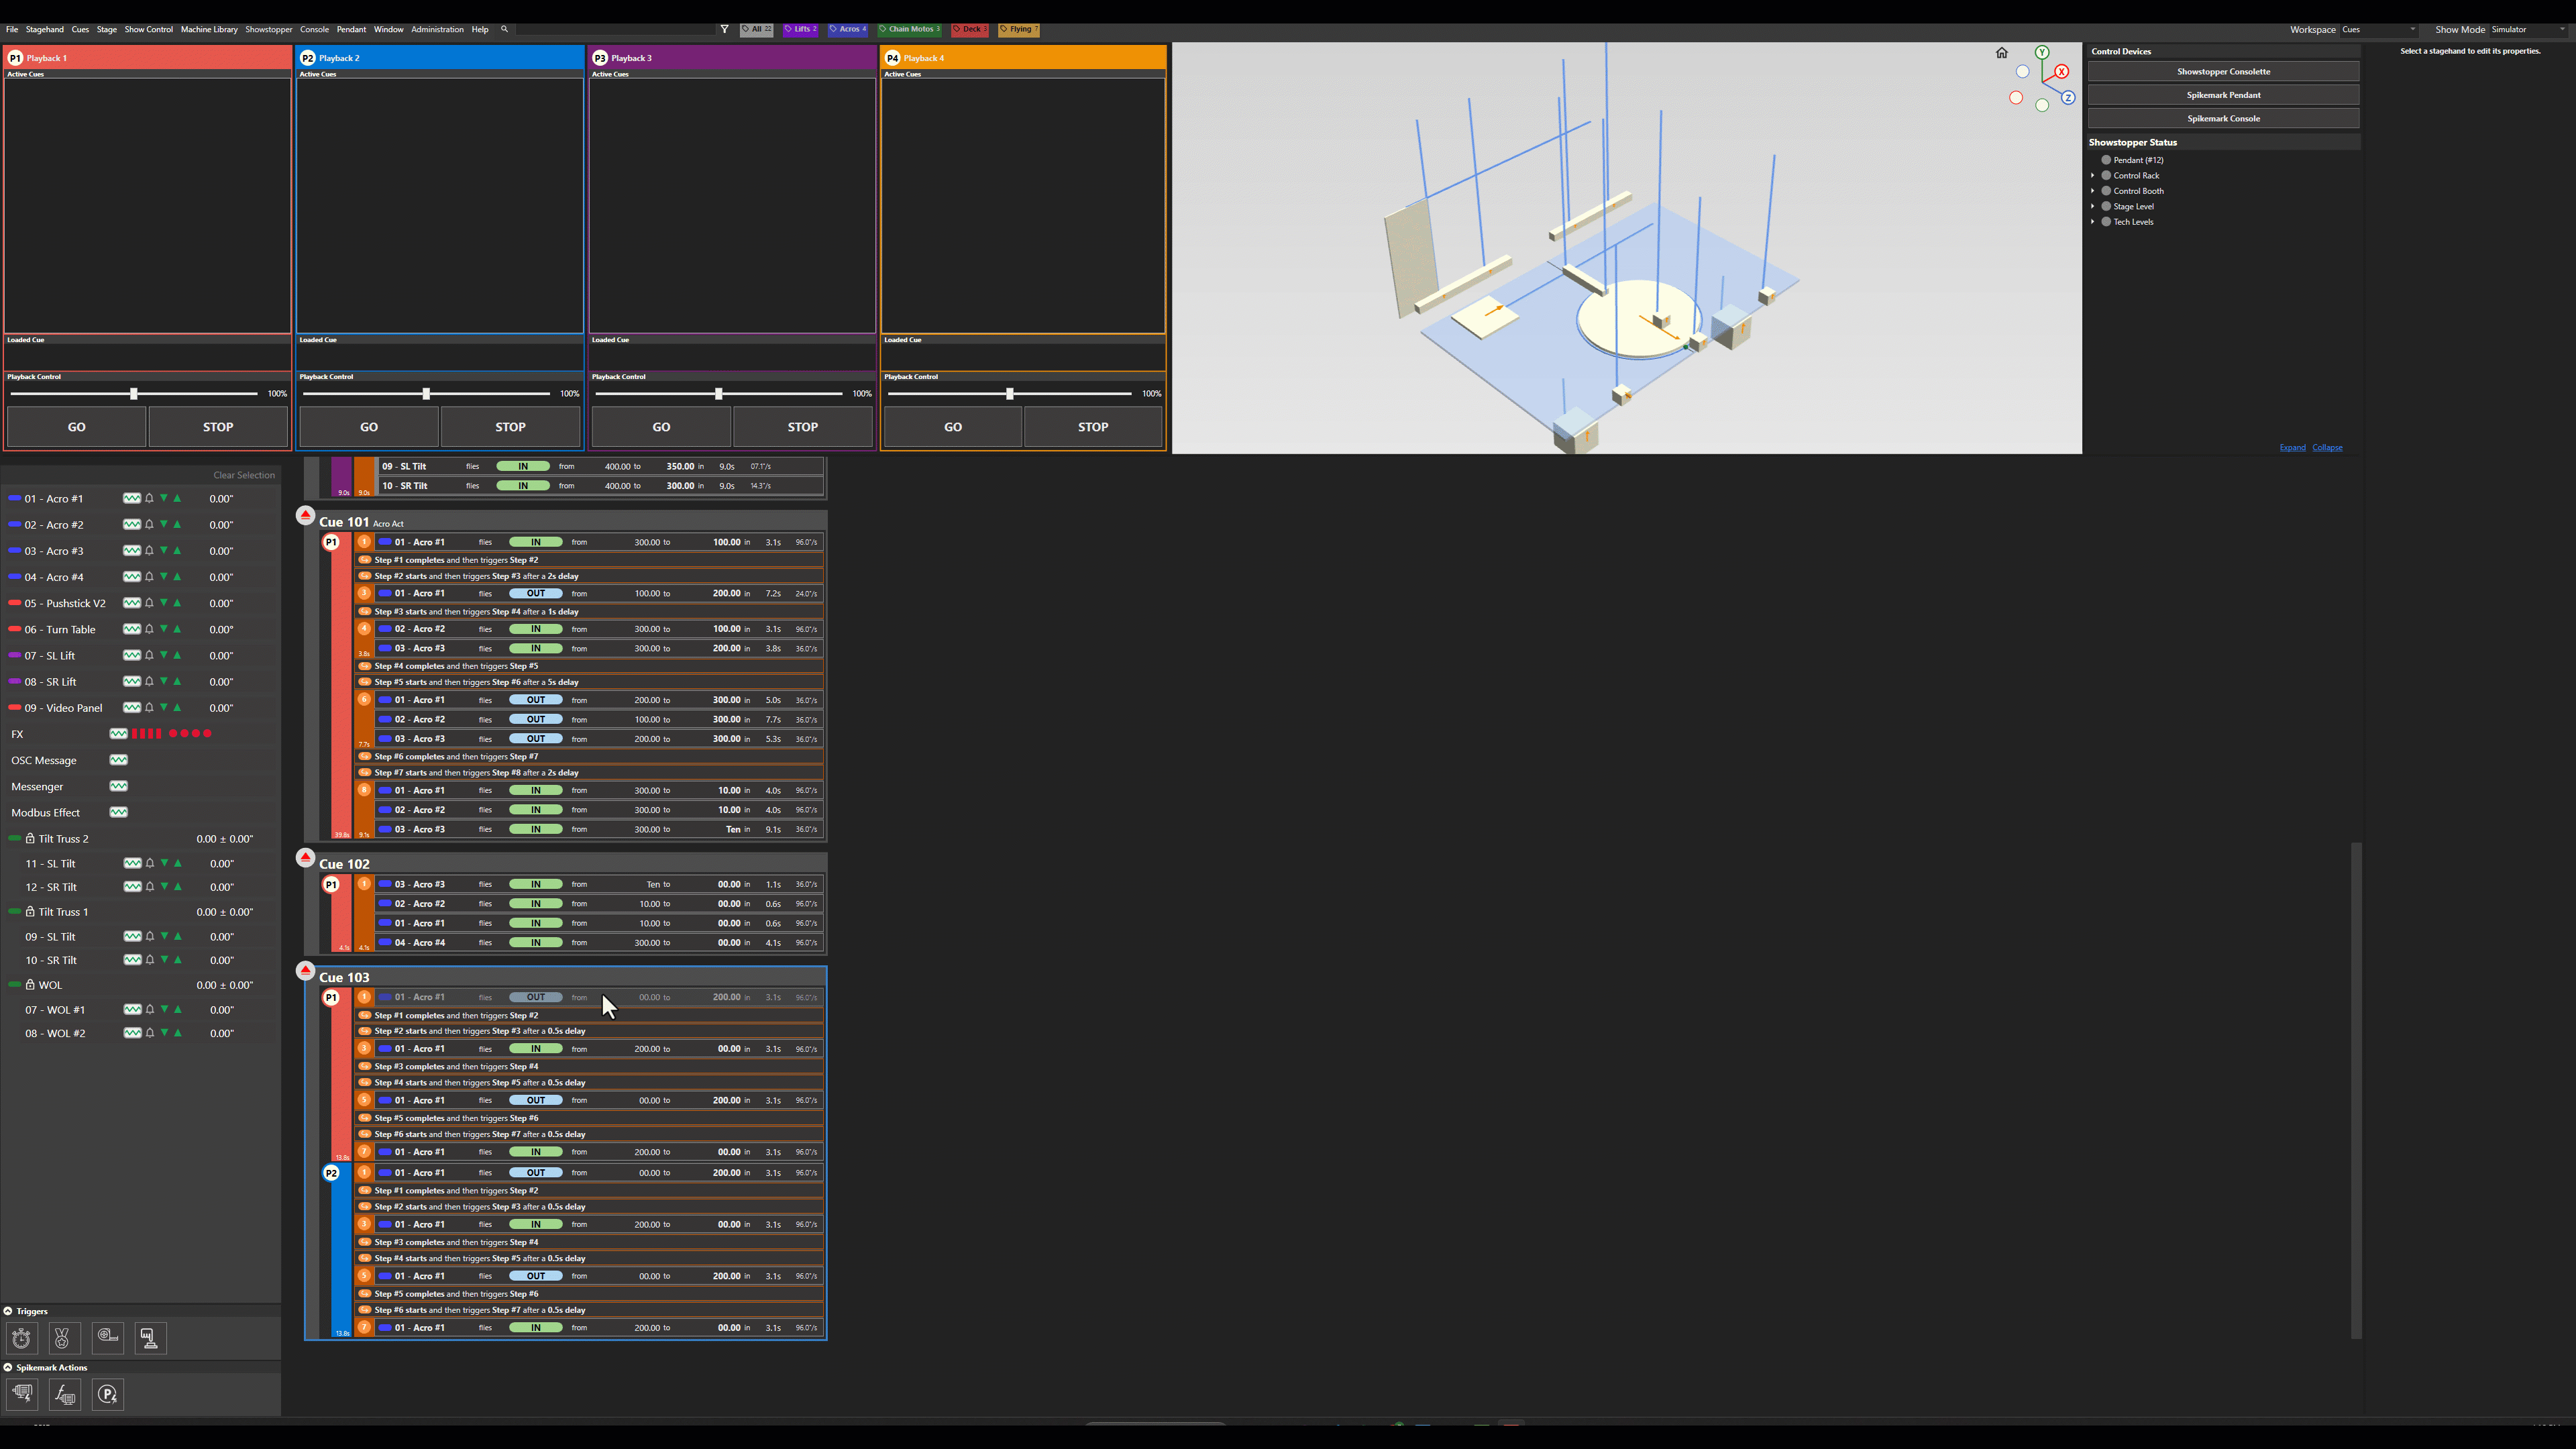This screenshot has width=2576, height=1449.
Task: Toggle the Chain Motos tag filter
Action: (x=910, y=29)
